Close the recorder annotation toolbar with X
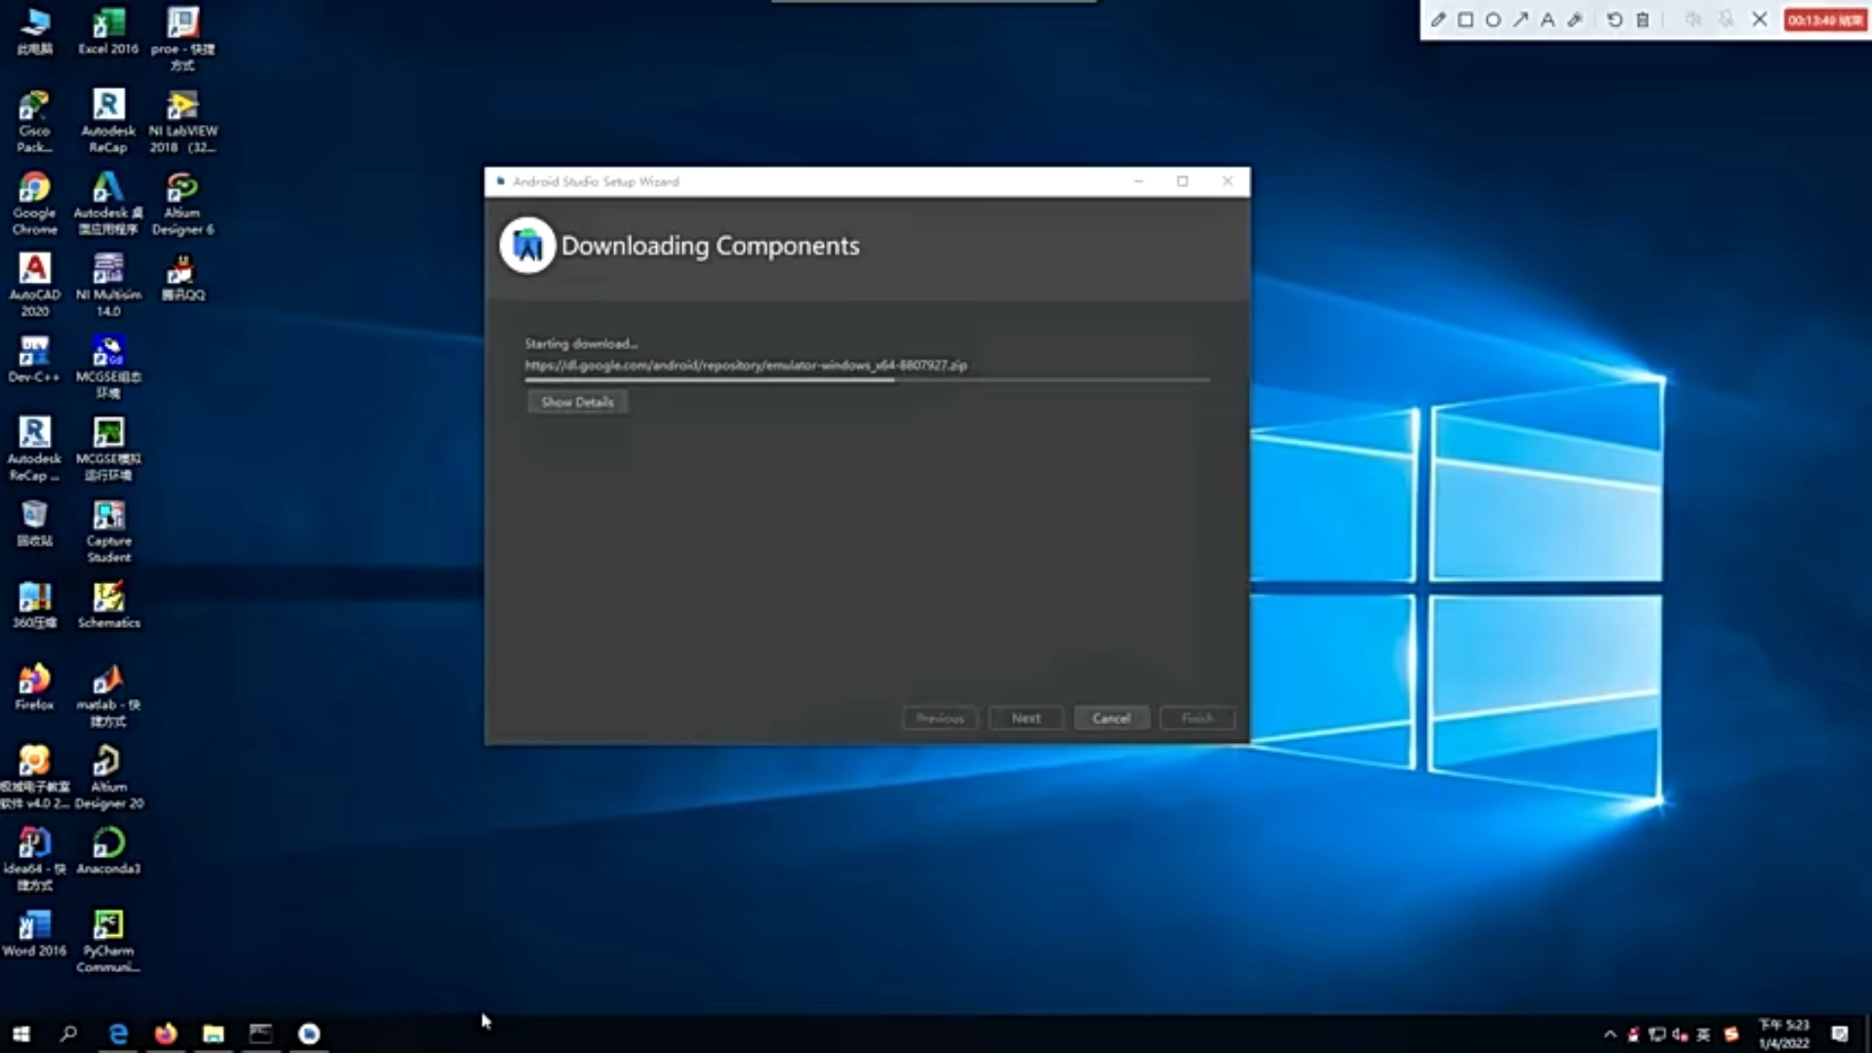Image resolution: width=1872 pixels, height=1053 pixels. 1760,19
